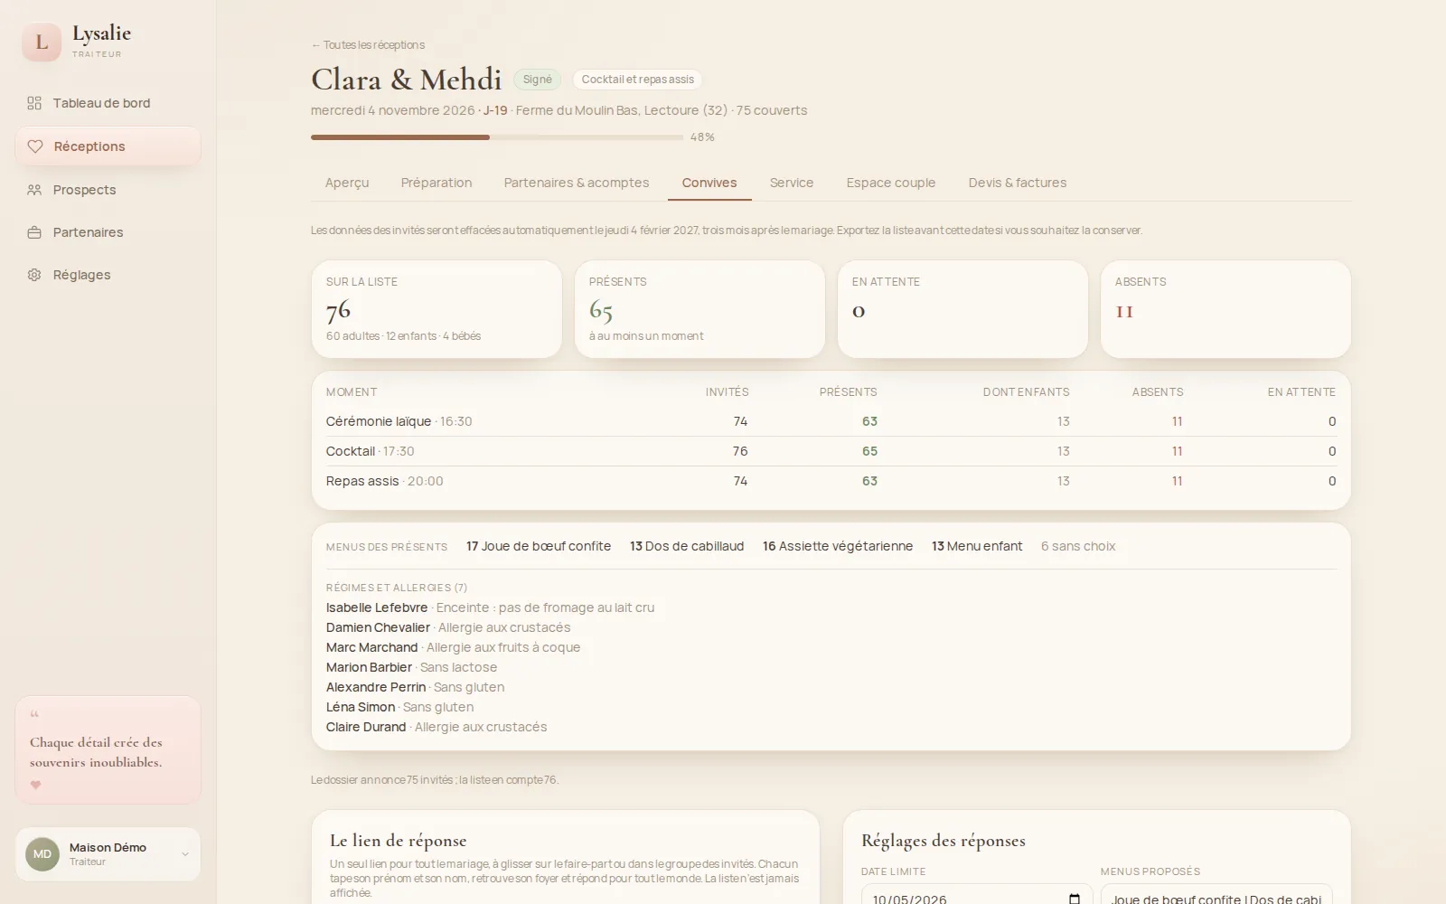The image size is (1446, 904).
Task: Click '13 Menu enfant' count
Action: tap(977, 546)
